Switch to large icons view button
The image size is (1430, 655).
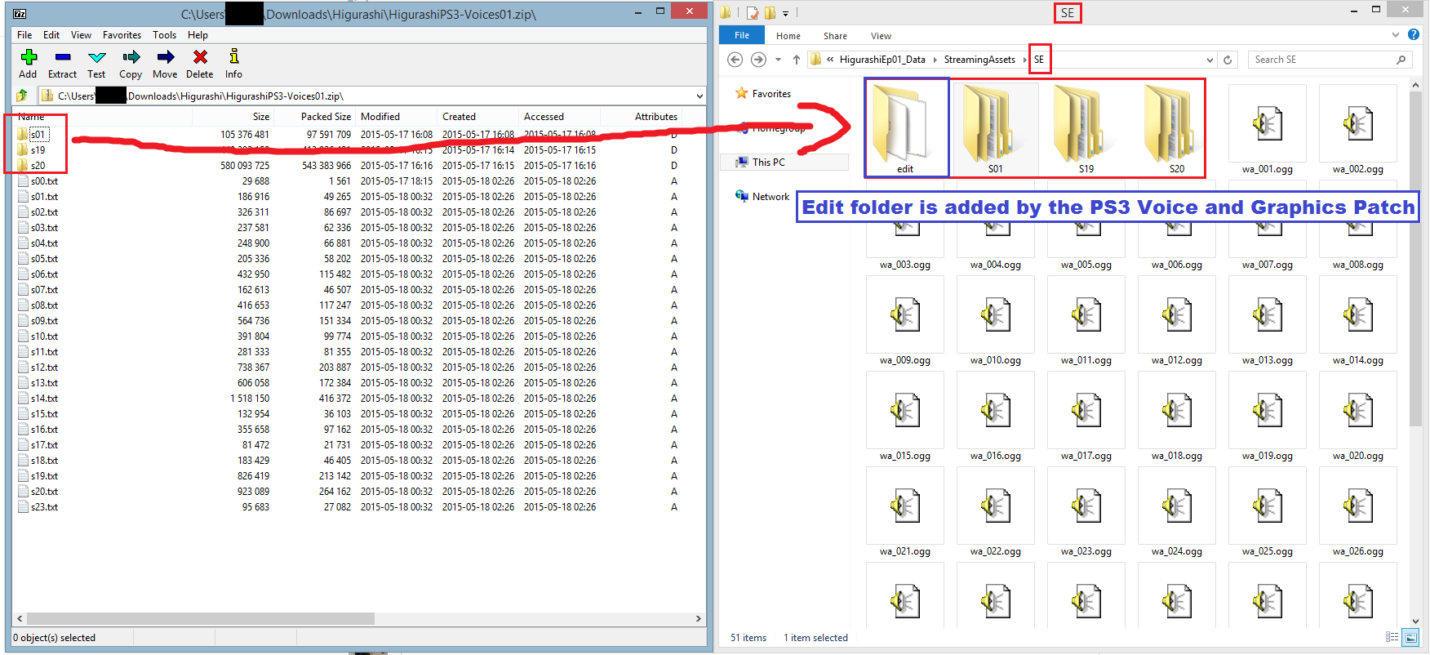tap(1410, 638)
